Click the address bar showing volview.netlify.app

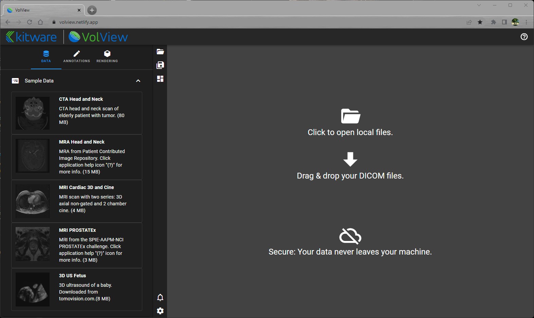258,22
